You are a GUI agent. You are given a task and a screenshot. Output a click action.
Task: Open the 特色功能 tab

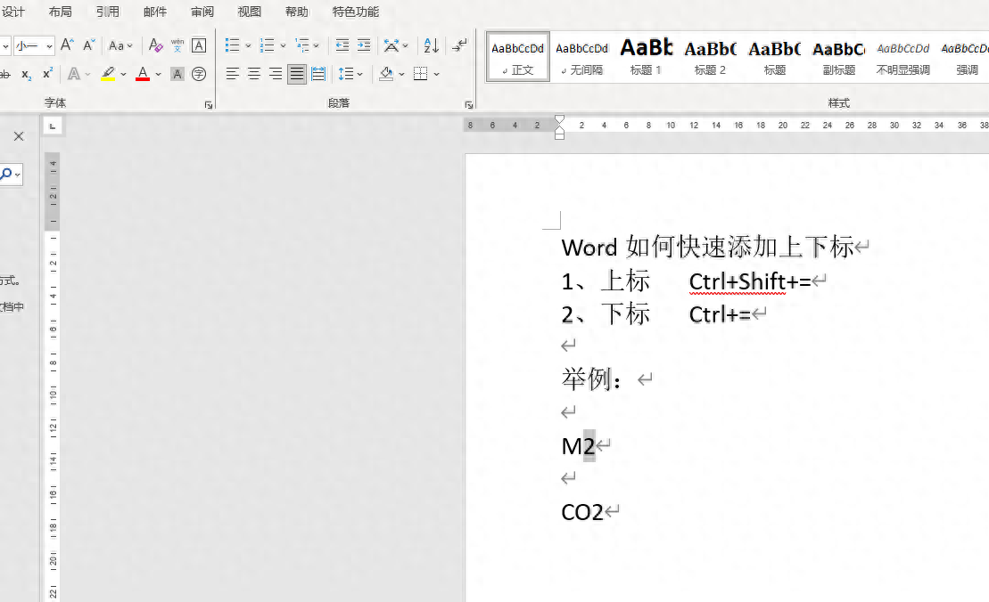(356, 12)
